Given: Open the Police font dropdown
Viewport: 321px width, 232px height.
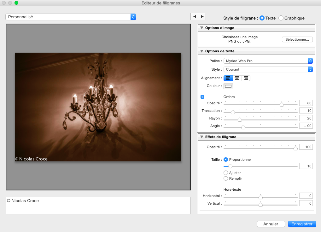Looking at the screenshot, I should (268, 61).
